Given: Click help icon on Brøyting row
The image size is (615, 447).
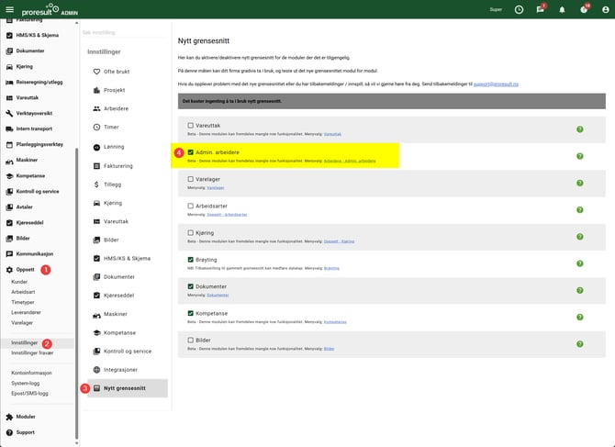Looking at the screenshot, I should click(x=580, y=263).
